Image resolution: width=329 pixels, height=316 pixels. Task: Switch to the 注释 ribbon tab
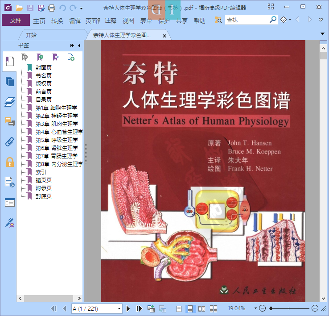click(111, 21)
